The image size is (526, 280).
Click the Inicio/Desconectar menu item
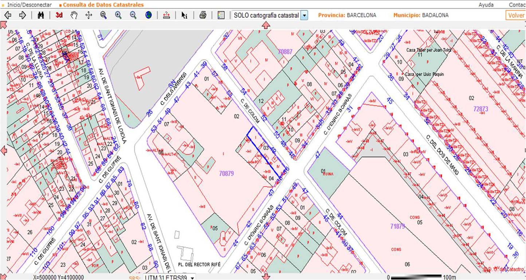coord(29,5)
